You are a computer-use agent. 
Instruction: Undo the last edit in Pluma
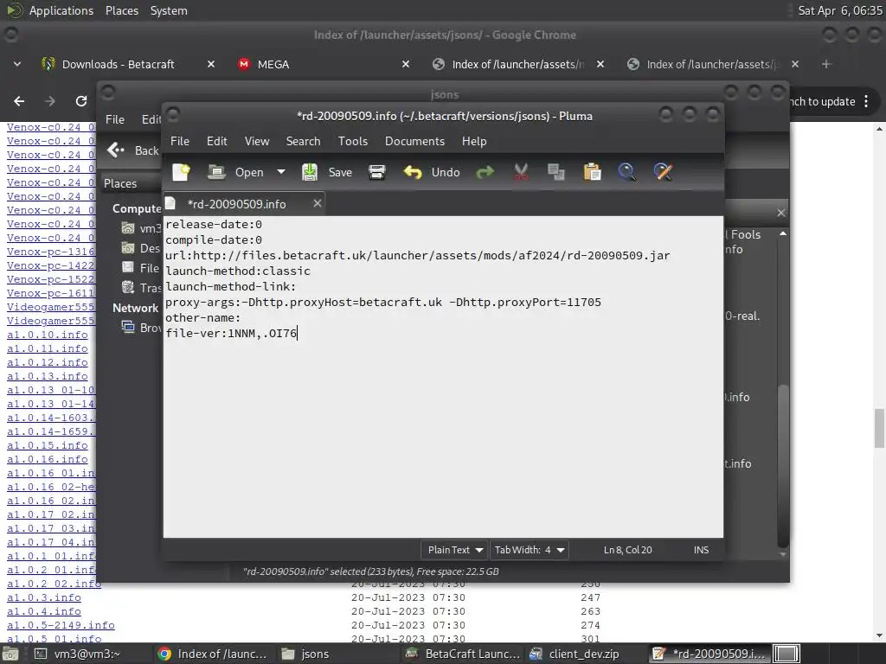coord(432,172)
